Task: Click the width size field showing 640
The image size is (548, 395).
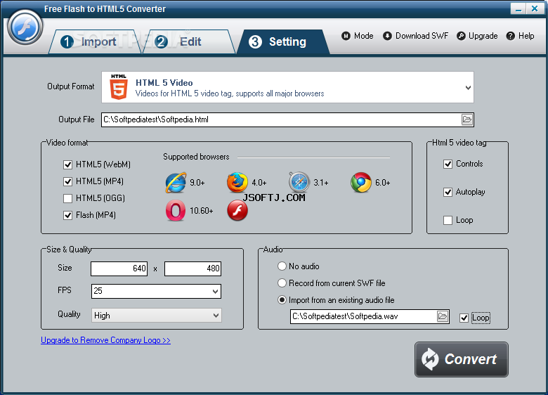Action: click(x=119, y=268)
